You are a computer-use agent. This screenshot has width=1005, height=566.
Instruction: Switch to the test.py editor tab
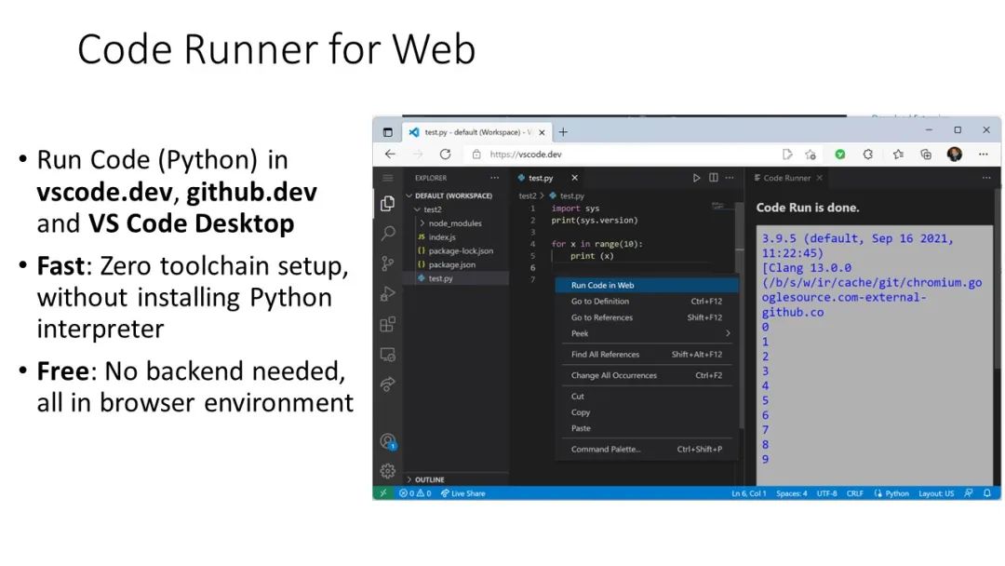point(541,178)
